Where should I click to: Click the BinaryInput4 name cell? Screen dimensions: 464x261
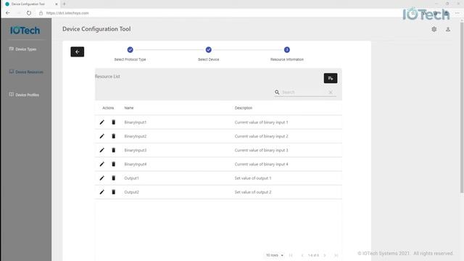click(136, 164)
